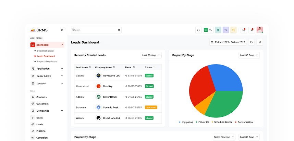The height and width of the screenshot is (141, 294).
Task: Click the blue Inpipeline pie chart slice
Action: (226, 75)
